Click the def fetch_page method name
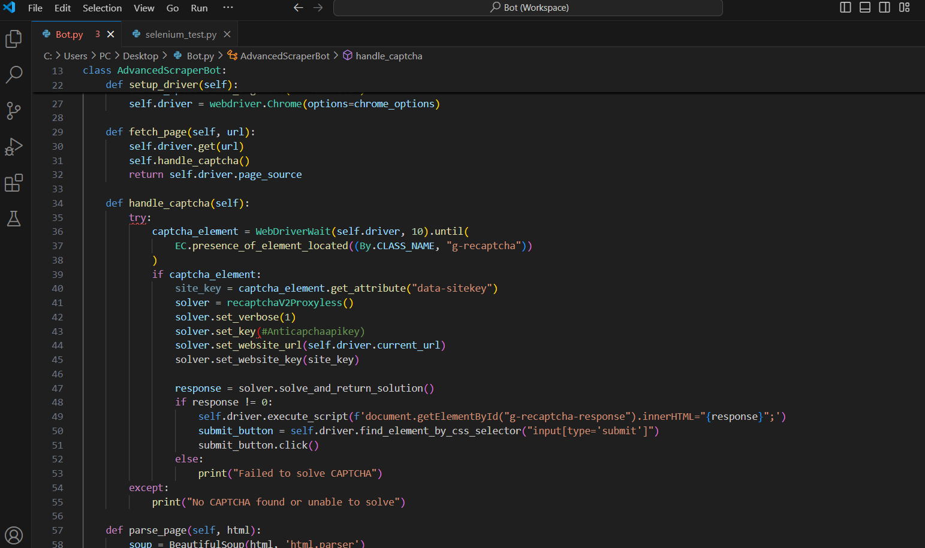Screen dimensions: 925x548 pyautogui.click(x=158, y=132)
